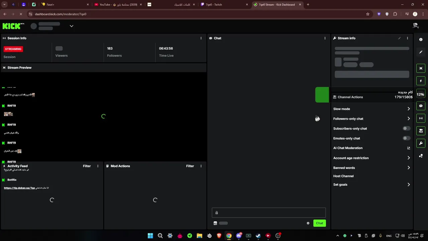Click the green Chat send button
Viewport: 428px width, 241px height.
tap(319, 223)
